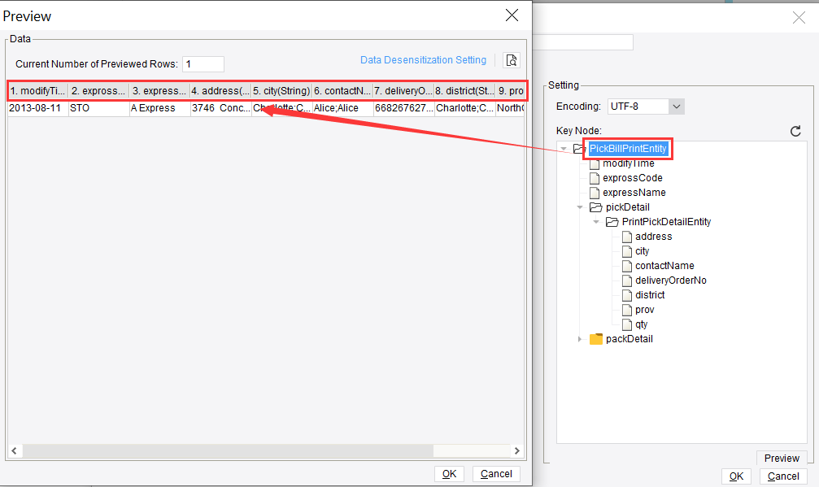Click the document preview search icon
819x487 pixels.
512,60
